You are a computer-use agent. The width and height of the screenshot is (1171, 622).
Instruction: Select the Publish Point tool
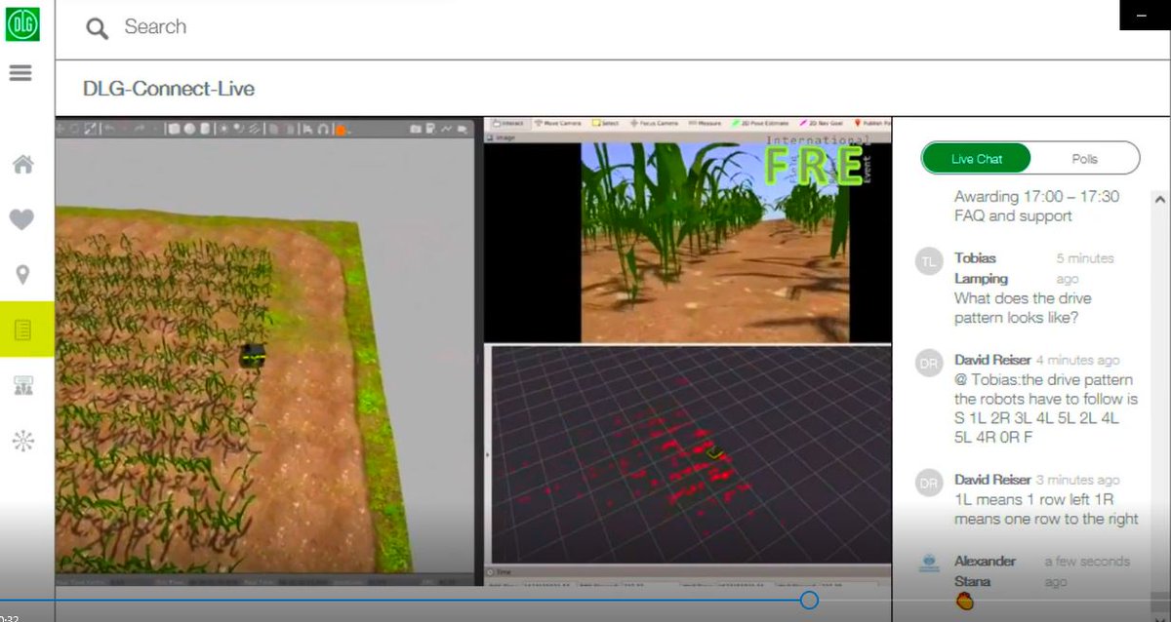coord(873,123)
